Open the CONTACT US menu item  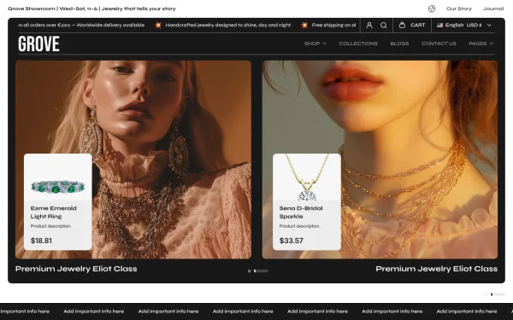tap(439, 44)
